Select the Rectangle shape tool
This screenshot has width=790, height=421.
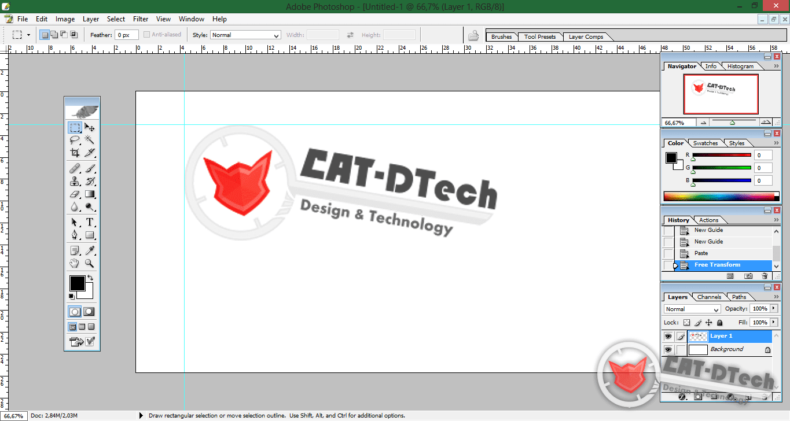click(x=90, y=235)
